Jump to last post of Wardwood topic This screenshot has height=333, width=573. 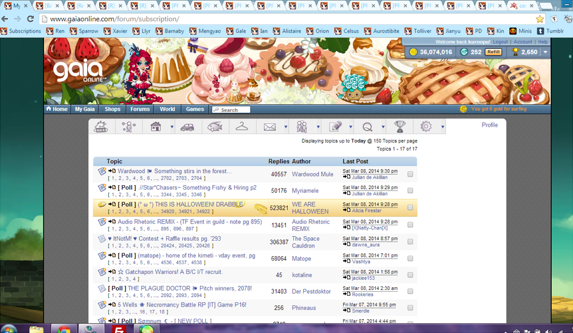click(x=347, y=177)
